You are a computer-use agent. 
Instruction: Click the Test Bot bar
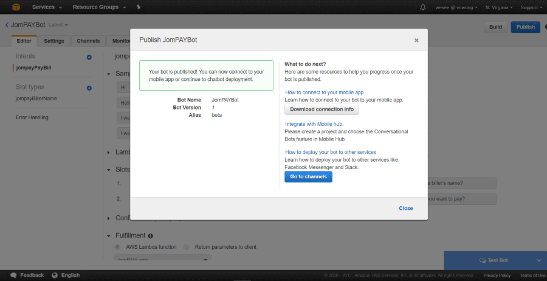click(495, 260)
